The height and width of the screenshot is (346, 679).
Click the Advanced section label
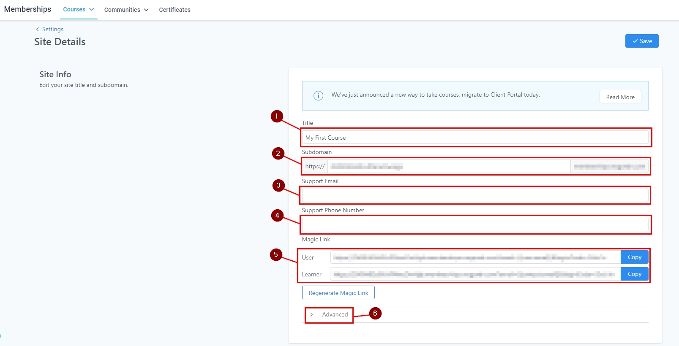[335, 315]
